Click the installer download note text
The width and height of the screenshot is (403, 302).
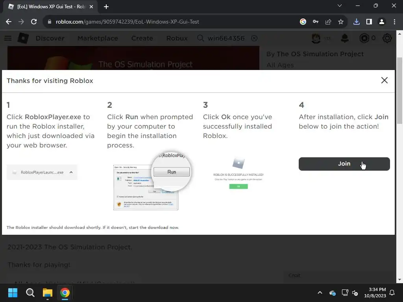click(93, 228)
